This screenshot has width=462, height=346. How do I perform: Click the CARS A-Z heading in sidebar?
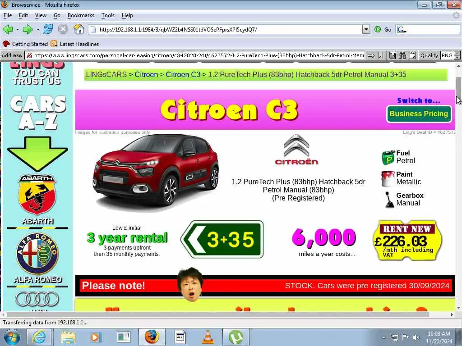[x=38, y=113]
